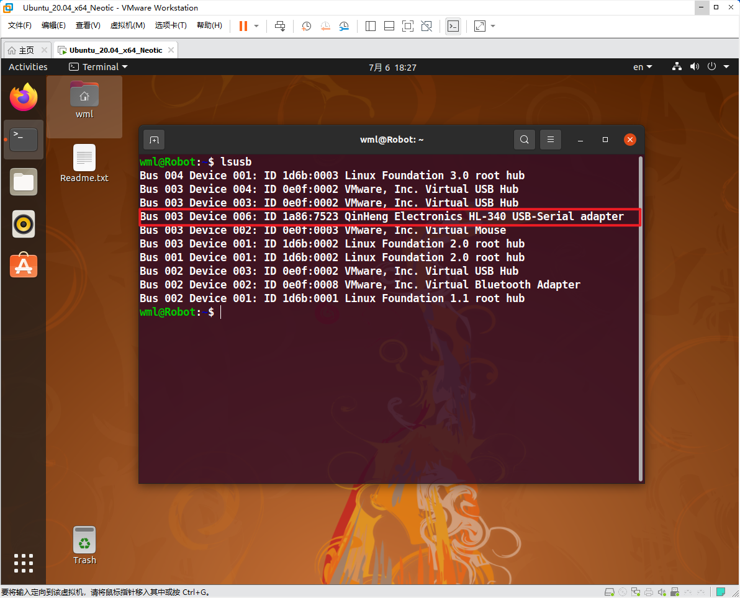Click the CD/DVD device icon in VMware status bar

pyautogui.click(x=623, y=592)
